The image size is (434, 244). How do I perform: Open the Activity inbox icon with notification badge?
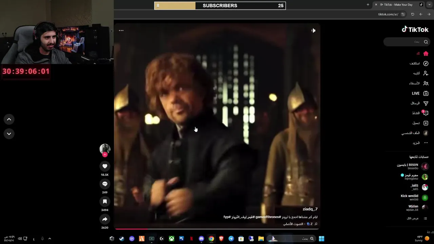pos(426,113)
